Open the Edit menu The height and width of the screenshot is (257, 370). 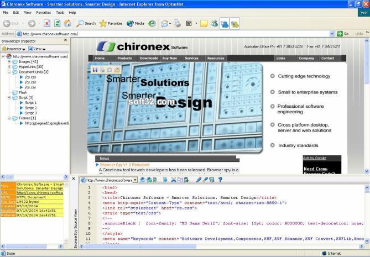click(x=16, y=13)
